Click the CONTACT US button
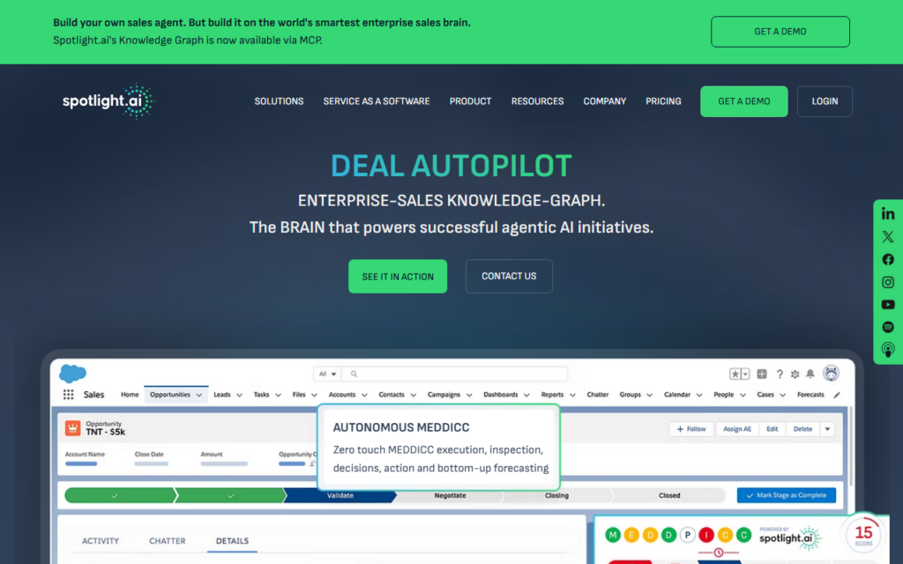The width and height of the screenshot is (903, 564). (x=509, y=276)
